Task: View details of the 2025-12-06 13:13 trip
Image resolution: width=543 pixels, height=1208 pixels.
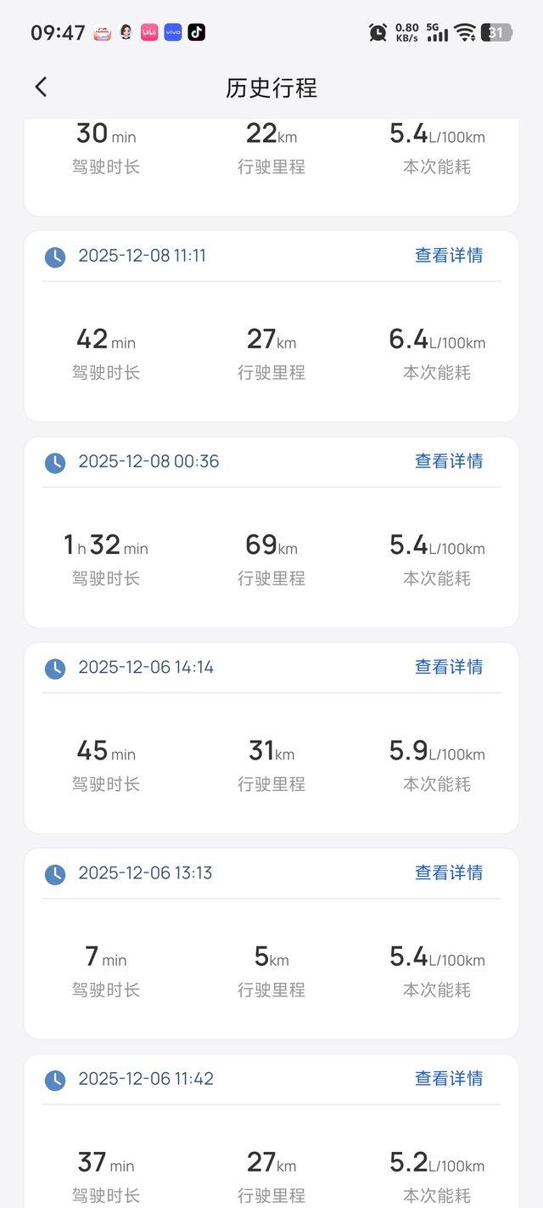Action: [x=449, y=872]
